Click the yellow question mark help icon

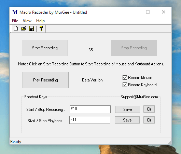(x=41, y=28)
